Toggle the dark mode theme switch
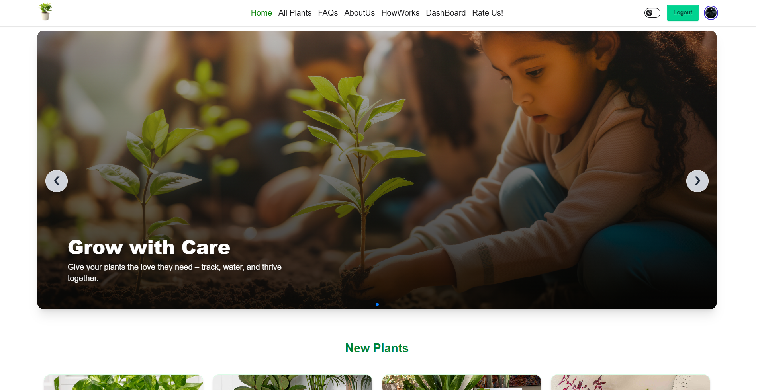758x390 pixels. [x=652, y=13]
